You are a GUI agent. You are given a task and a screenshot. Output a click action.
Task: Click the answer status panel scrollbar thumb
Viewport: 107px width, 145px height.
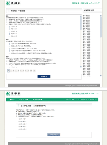coord(101,27)
